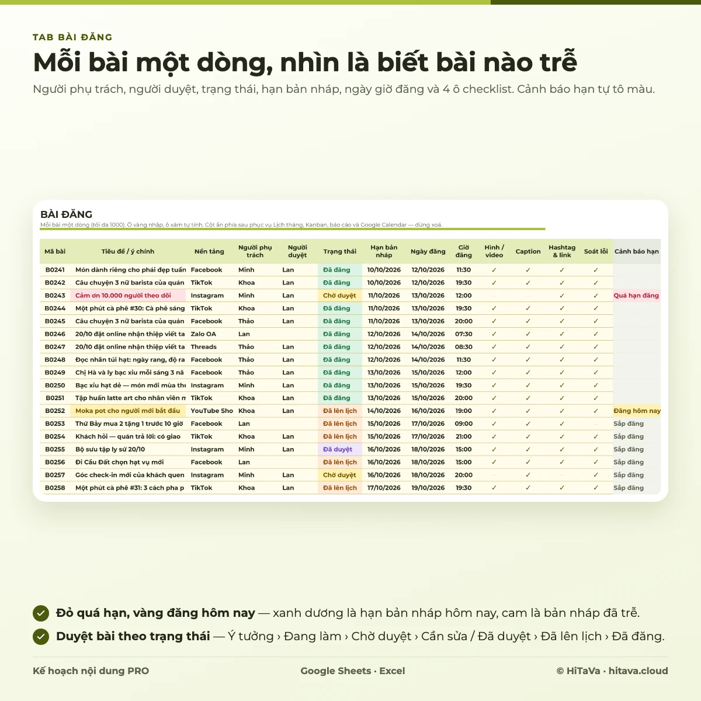Click owner "Minh" in row B0257

[255, 476]
